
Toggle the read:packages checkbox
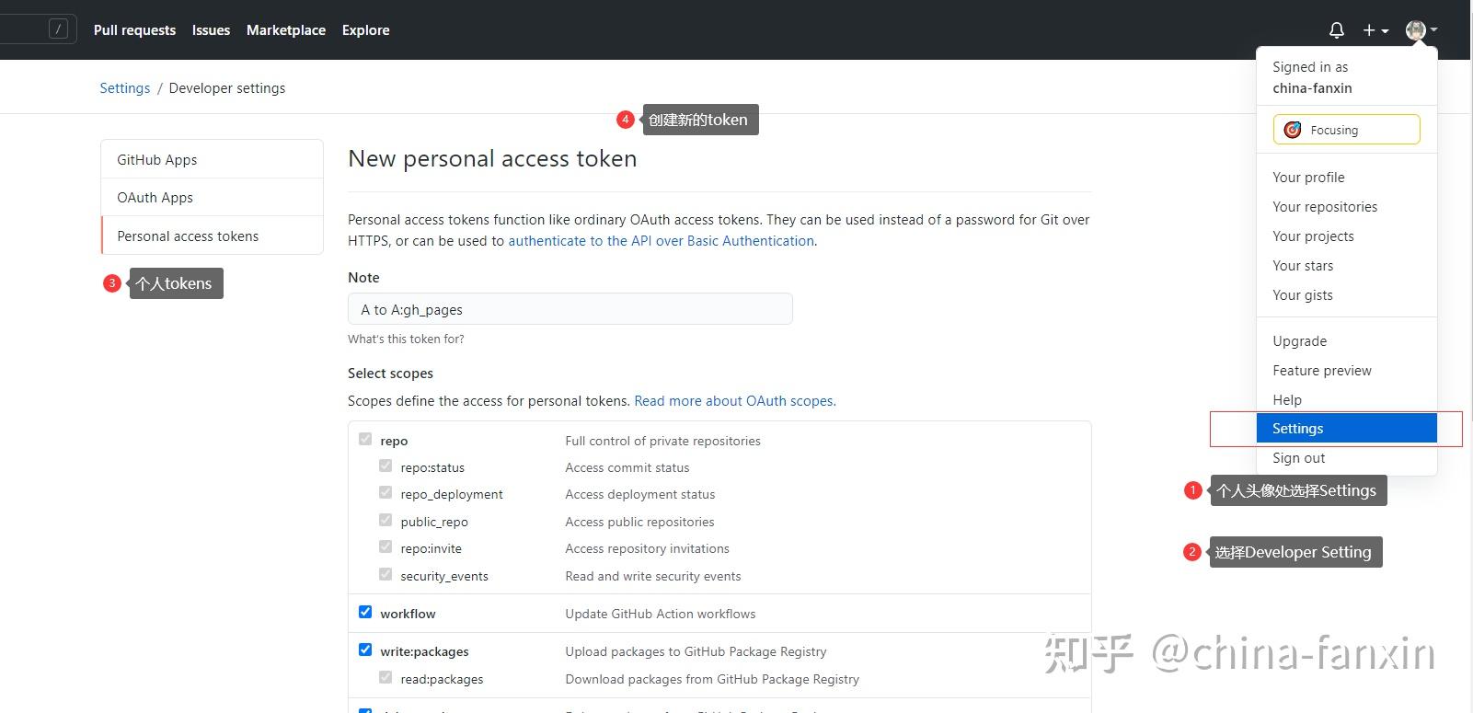(x=386, y=677)
